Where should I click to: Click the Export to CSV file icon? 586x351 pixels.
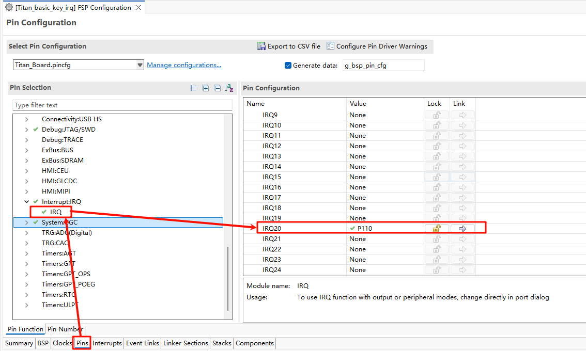tap(261, 46)
